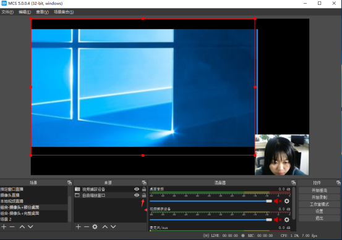
Task: Open the 文件(F) menu
Action: point(7,12)
